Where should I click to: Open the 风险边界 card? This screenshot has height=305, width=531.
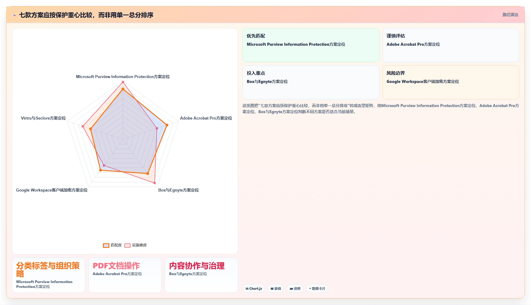click(450, 82)
